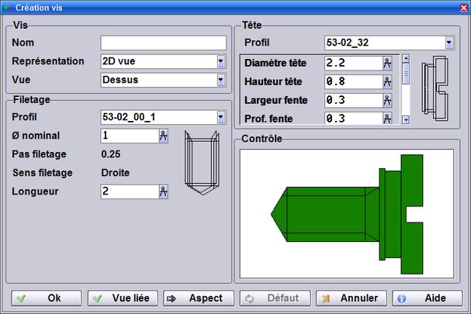This screenshot has width=471, height=314.
Task: Click the scroll down arrow in Tête list
Action: (406, 120)
